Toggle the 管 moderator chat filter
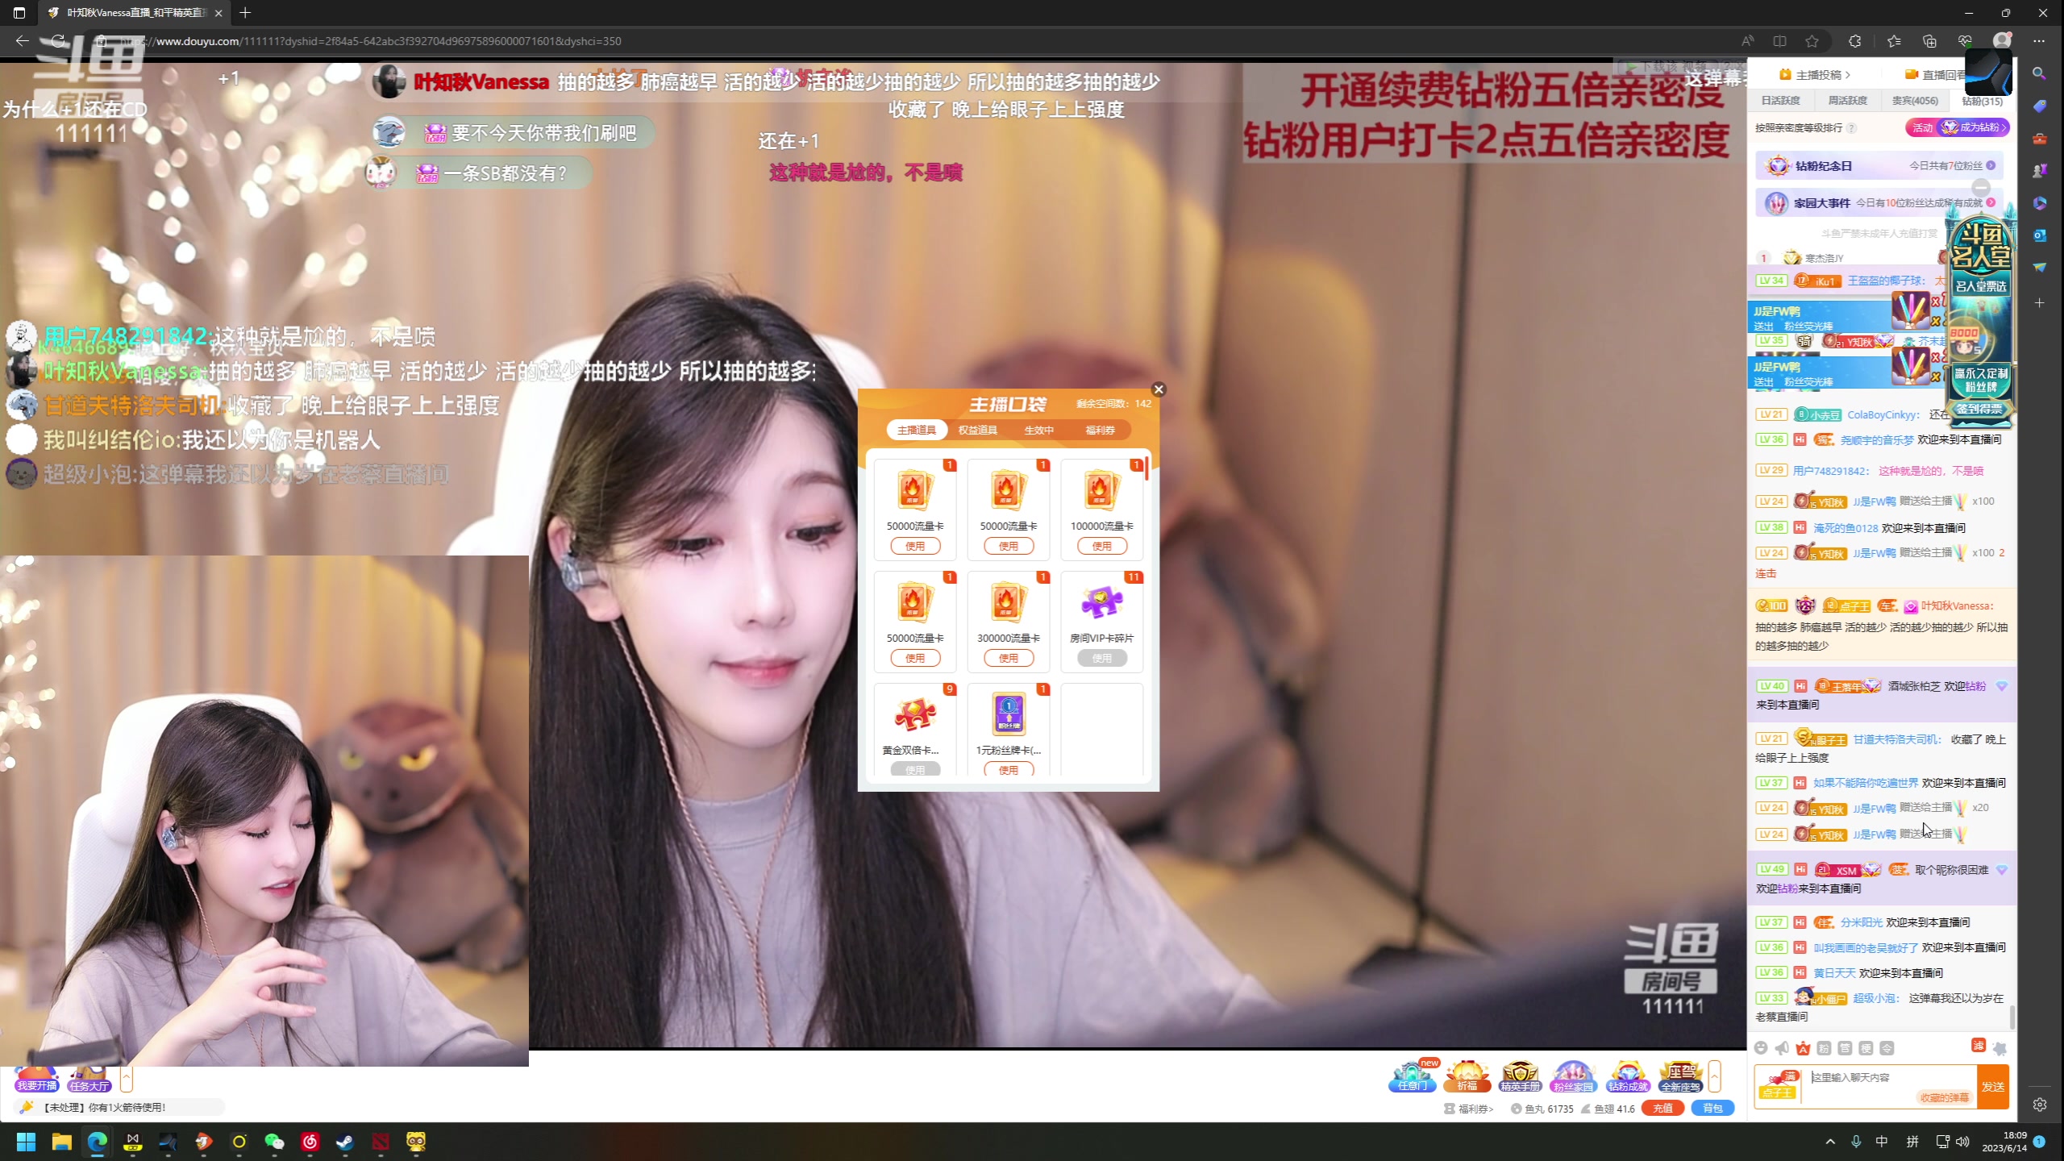 (1845, 1049)
